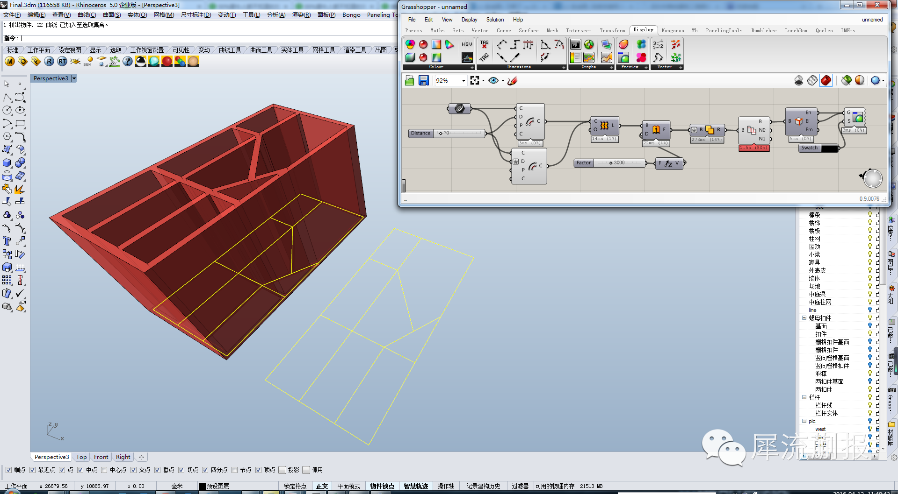Toggle the 垂点 osnap checkbox

158,470
